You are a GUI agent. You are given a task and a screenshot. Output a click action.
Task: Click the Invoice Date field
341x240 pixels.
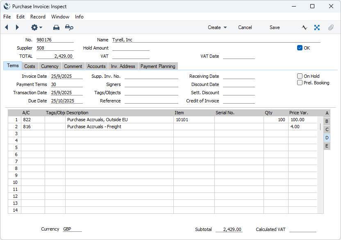tap(67, 76)
